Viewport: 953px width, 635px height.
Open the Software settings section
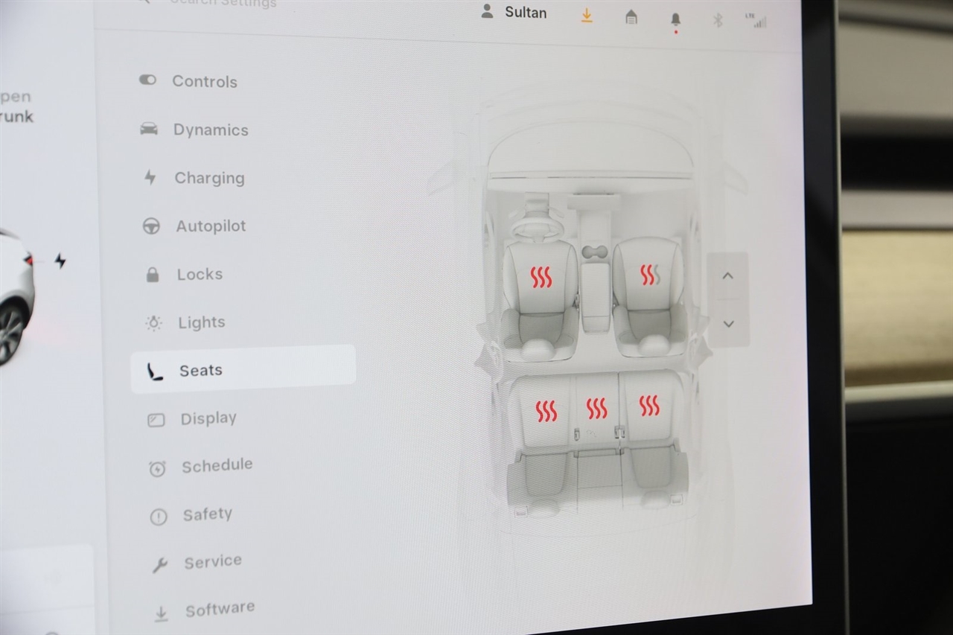point(220,610)
